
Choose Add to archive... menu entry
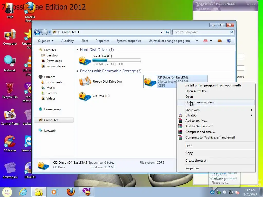[x=216, y=121]
